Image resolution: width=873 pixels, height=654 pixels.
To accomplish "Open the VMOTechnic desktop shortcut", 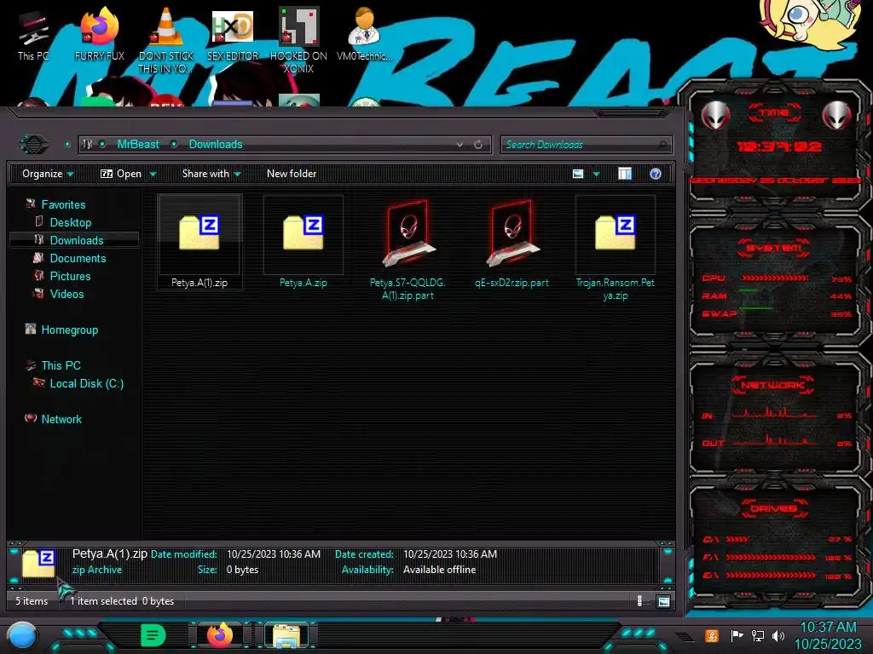I will [365, 34].
